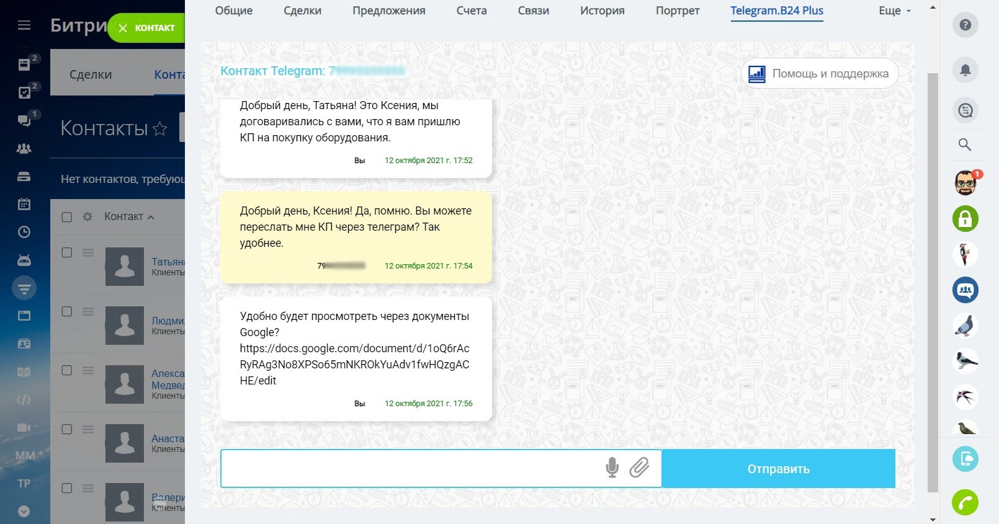Switch to the Счета tab

tap(472, 11)
